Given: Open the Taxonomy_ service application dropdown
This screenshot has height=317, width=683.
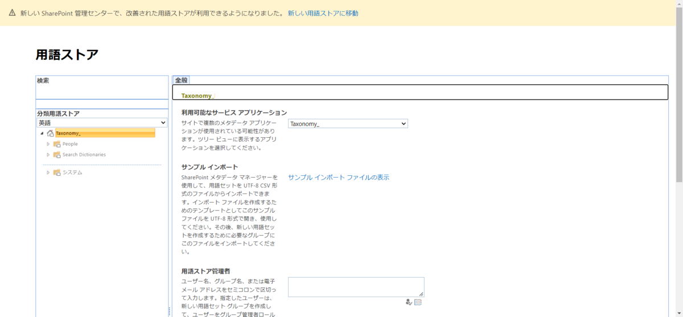Looking at the screenshot, I should [x=348, y=123].
